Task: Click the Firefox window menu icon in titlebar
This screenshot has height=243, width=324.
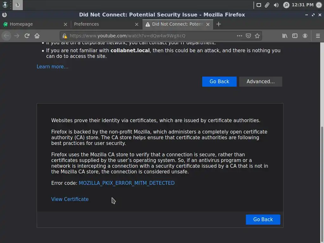Action: point(4,15)
